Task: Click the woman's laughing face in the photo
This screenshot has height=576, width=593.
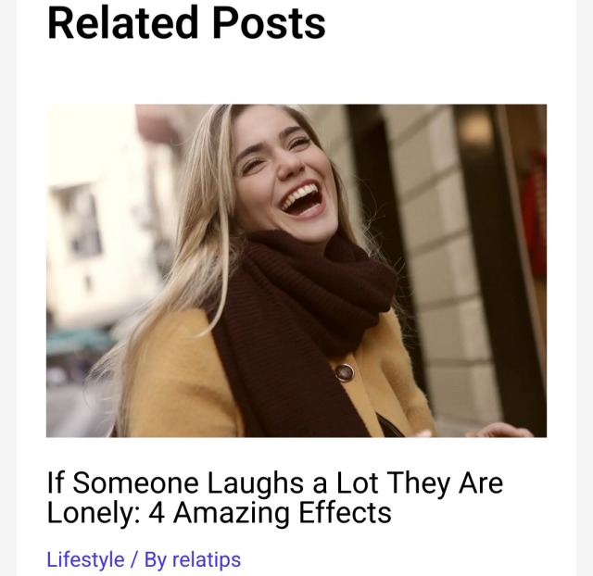Action: tap(287, 170)
